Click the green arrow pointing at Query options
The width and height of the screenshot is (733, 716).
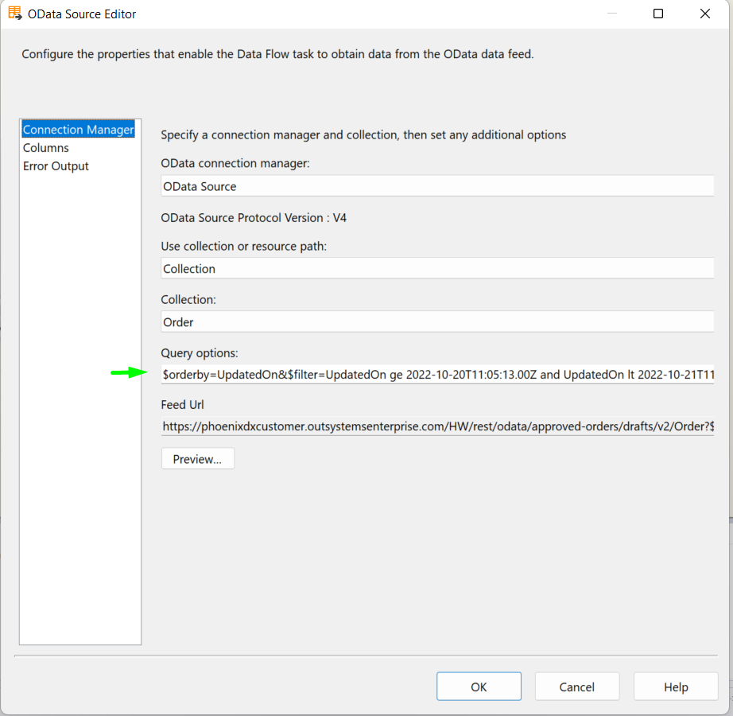[129, 373]
